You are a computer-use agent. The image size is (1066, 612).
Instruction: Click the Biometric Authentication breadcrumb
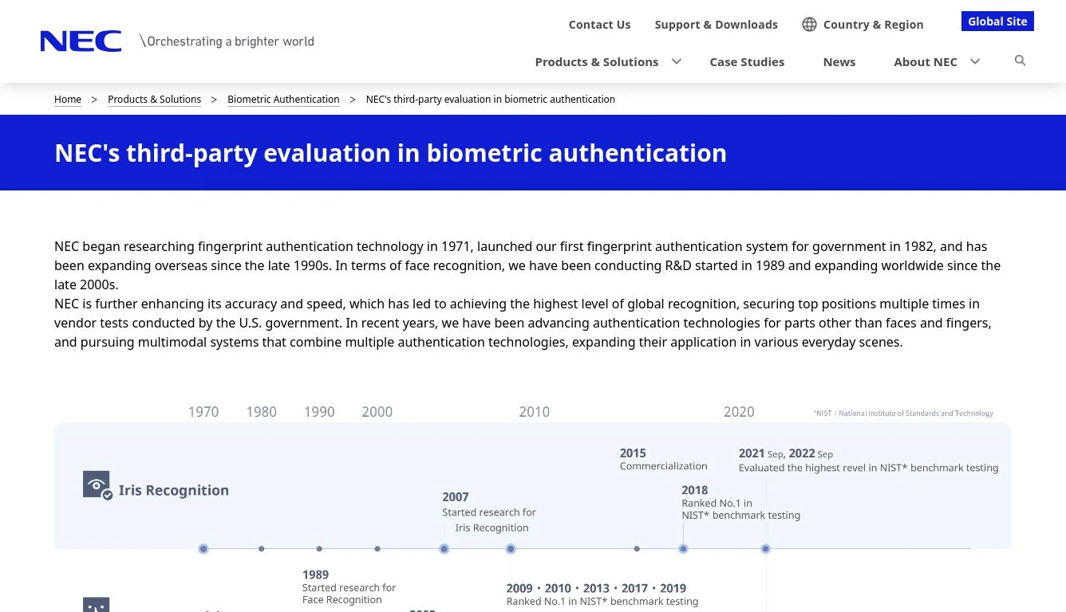283,100
